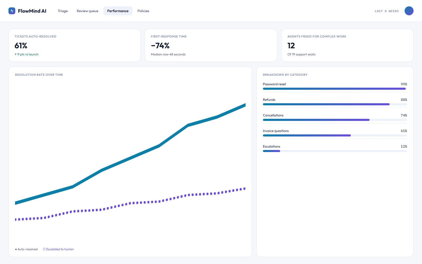Open the user avatar in the header
The width and height of the screenshot is (422, 264).
[x=409, y=11]
